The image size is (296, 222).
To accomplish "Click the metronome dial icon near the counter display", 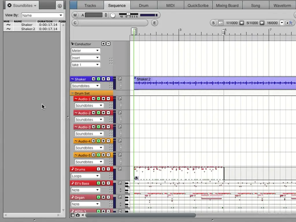I will [113, 15].
